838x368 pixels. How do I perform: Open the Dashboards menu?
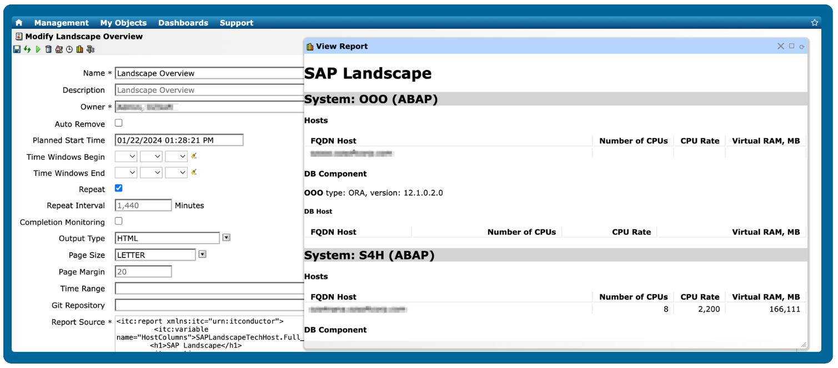[x=183, y=23]
